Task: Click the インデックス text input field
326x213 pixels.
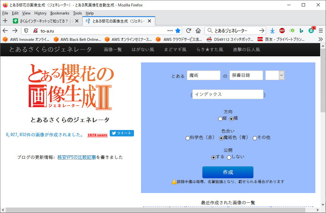Action: coord(228,94)
